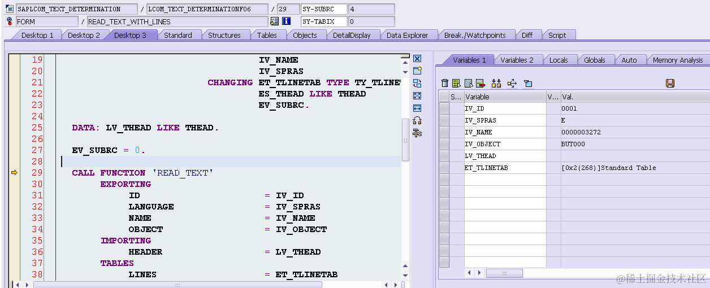Click editor scroll-down arrow below up arrow
Viewport: 710px width, 288px height.
[x=405, y=72]
